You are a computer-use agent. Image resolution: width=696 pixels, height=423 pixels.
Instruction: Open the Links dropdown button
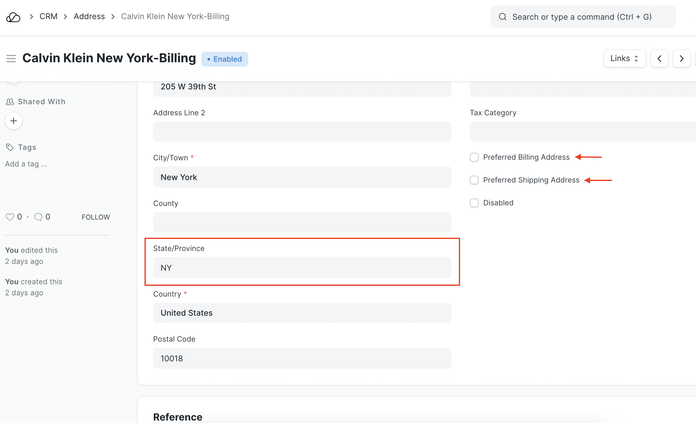tap(624, 59)
